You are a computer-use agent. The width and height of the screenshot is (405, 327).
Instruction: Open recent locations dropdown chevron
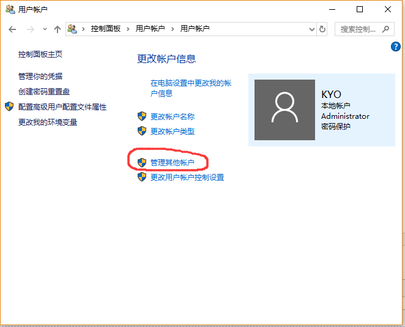pyautogui.click(x=45, y=29)
